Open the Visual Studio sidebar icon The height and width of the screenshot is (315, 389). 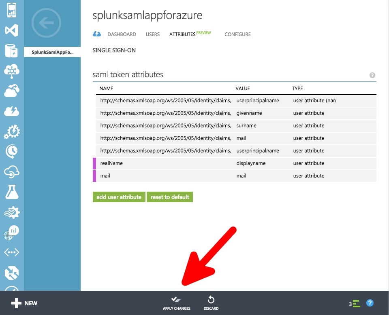12,31
